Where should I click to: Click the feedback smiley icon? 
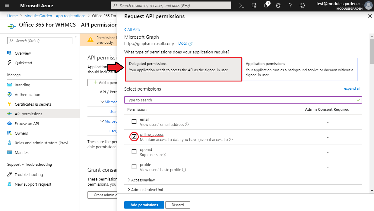302,5
